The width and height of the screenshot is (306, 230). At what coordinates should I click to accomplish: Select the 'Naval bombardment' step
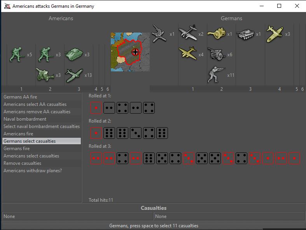(42, 119)
